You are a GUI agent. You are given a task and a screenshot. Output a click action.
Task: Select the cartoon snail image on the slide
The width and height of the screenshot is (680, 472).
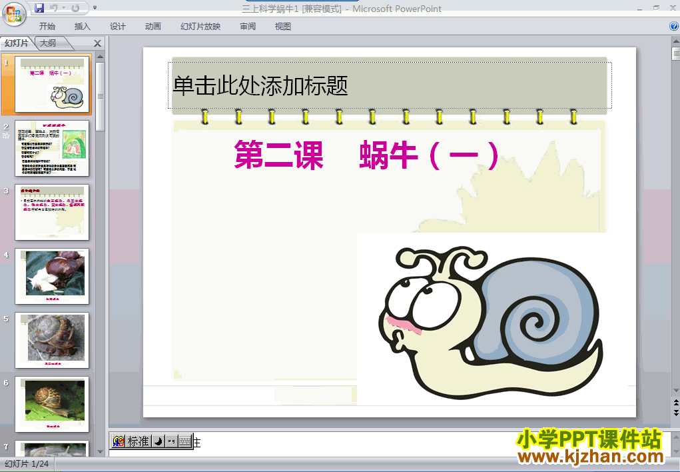point(490,321)
